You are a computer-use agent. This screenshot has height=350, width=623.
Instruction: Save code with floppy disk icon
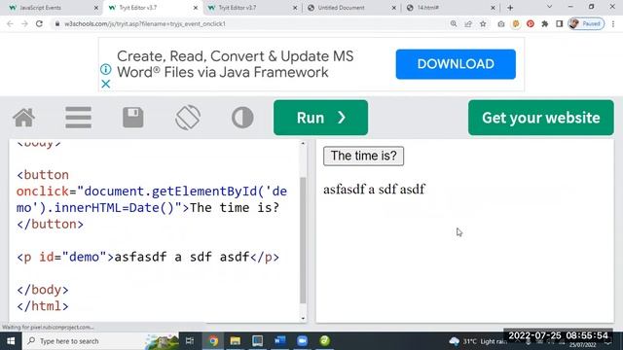pyautogui.click(x=133, y=118)
